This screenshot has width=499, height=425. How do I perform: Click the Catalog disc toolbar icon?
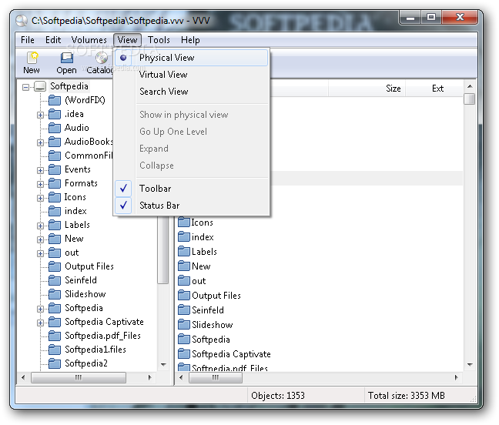102,58
